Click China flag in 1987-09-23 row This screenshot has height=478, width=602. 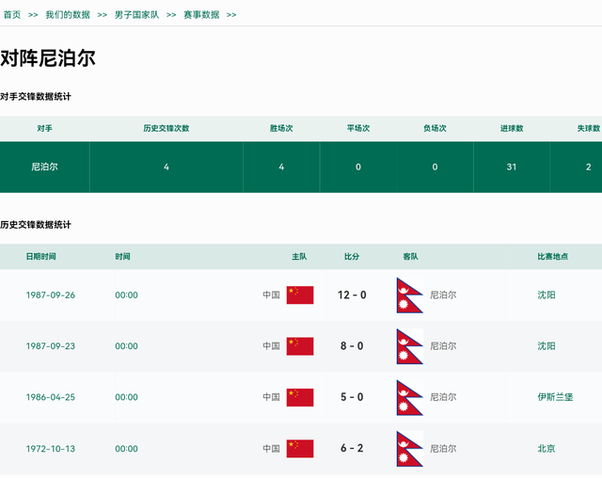click(x=300, y=346)
